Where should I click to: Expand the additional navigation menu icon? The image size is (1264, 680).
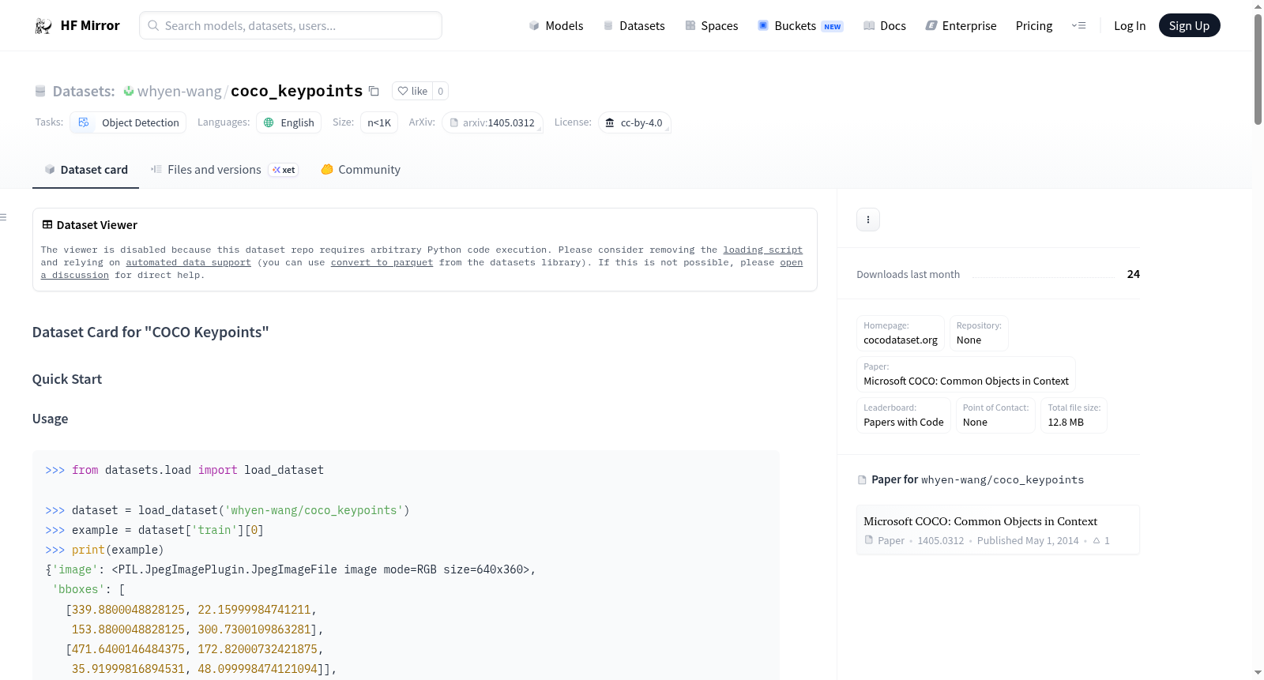pos(1078,26)
